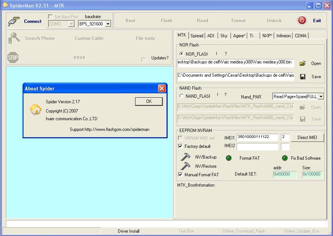This screenshot has width=333, height=236.
Task: Click the addr 0xf00000 field
Action: coord(285,174)
